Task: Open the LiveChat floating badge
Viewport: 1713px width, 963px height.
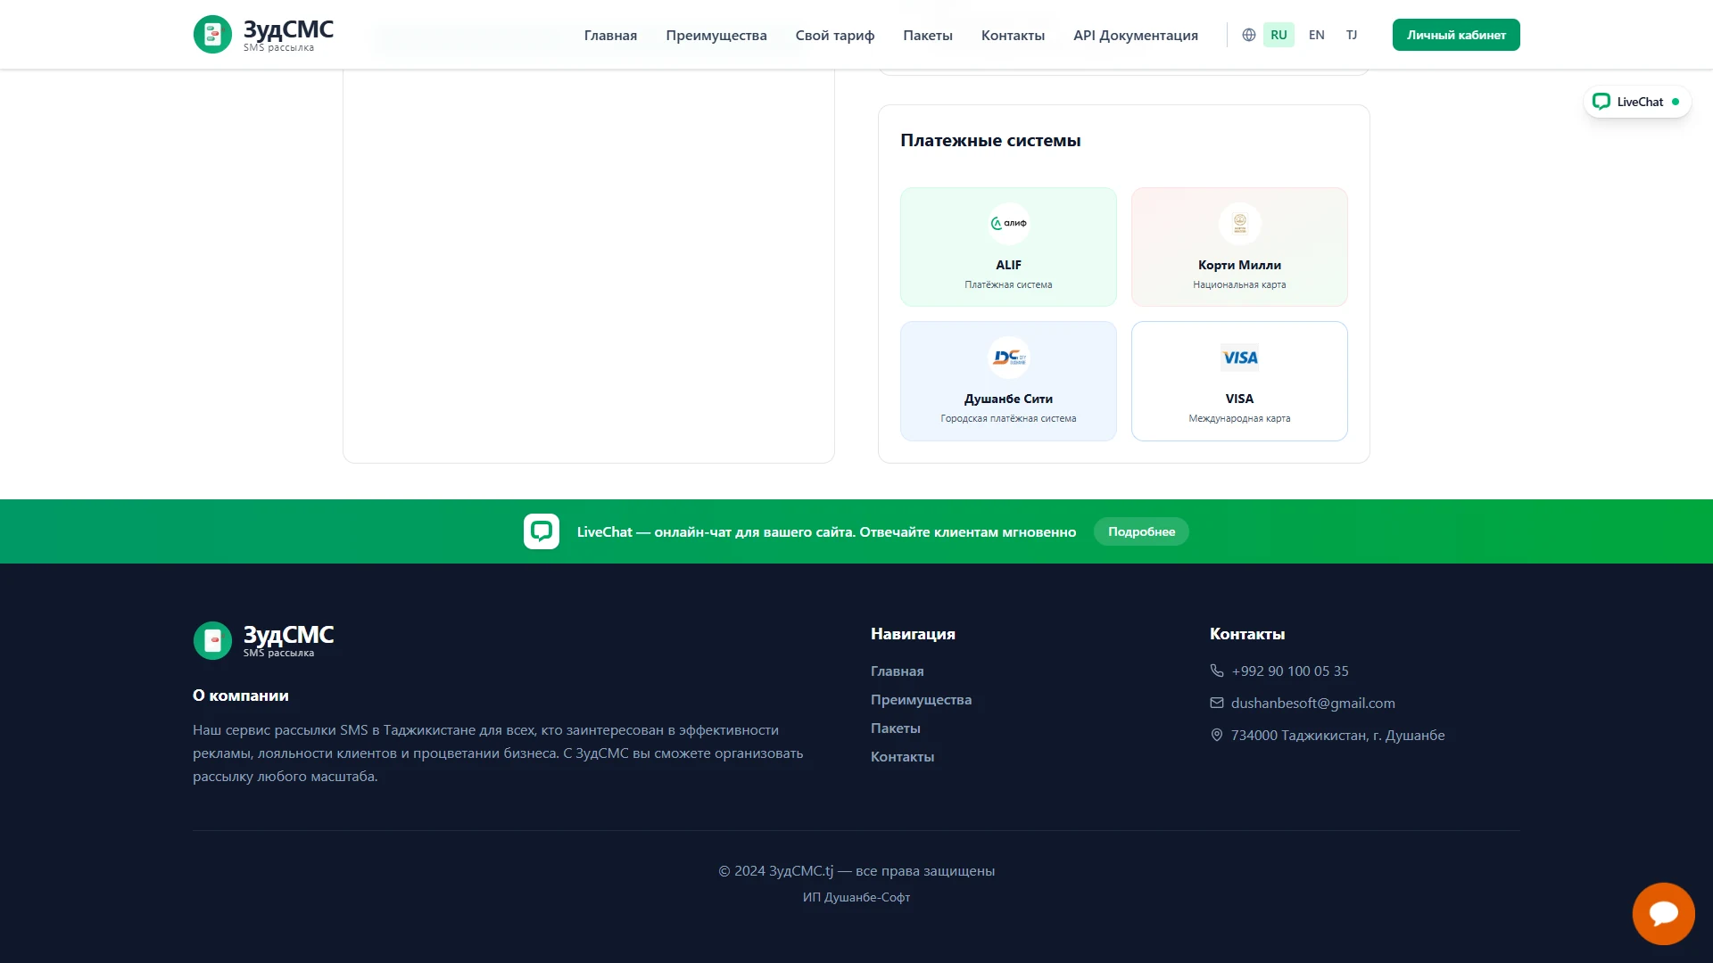Action: click(1637, 102)
